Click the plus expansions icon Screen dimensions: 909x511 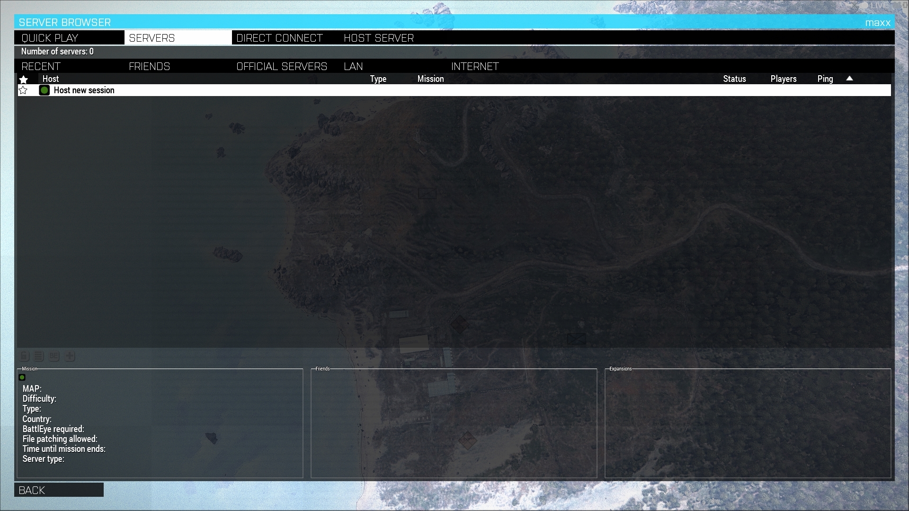70,356
